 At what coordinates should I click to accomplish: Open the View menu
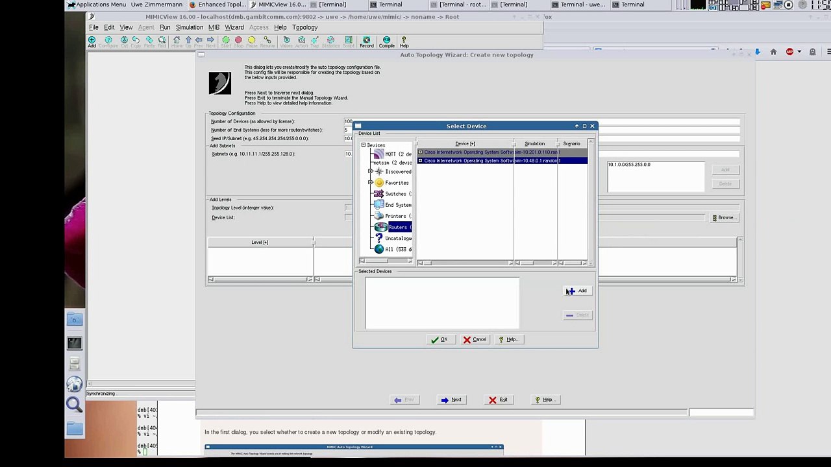click(126, 27)
